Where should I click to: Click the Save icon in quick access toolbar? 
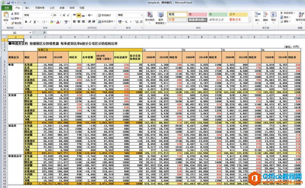point(8,3)
